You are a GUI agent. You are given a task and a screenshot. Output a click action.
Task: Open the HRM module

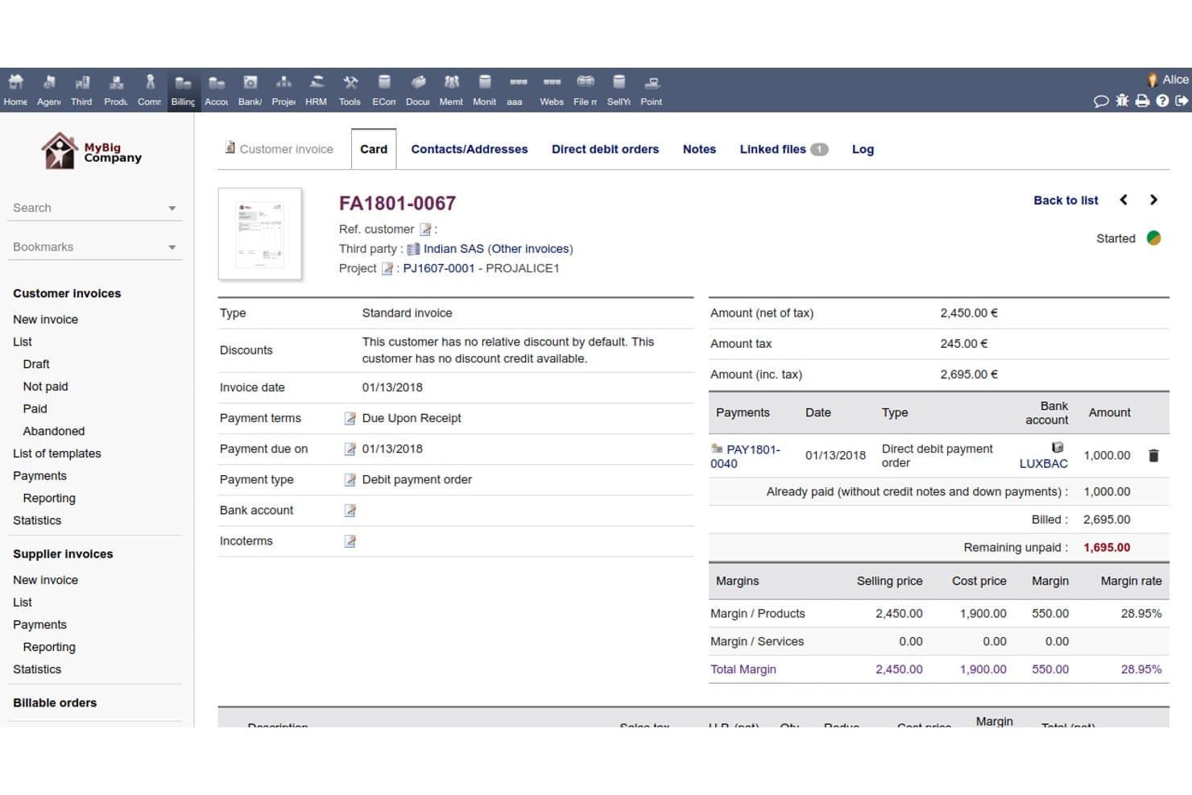tap(317, 89)
